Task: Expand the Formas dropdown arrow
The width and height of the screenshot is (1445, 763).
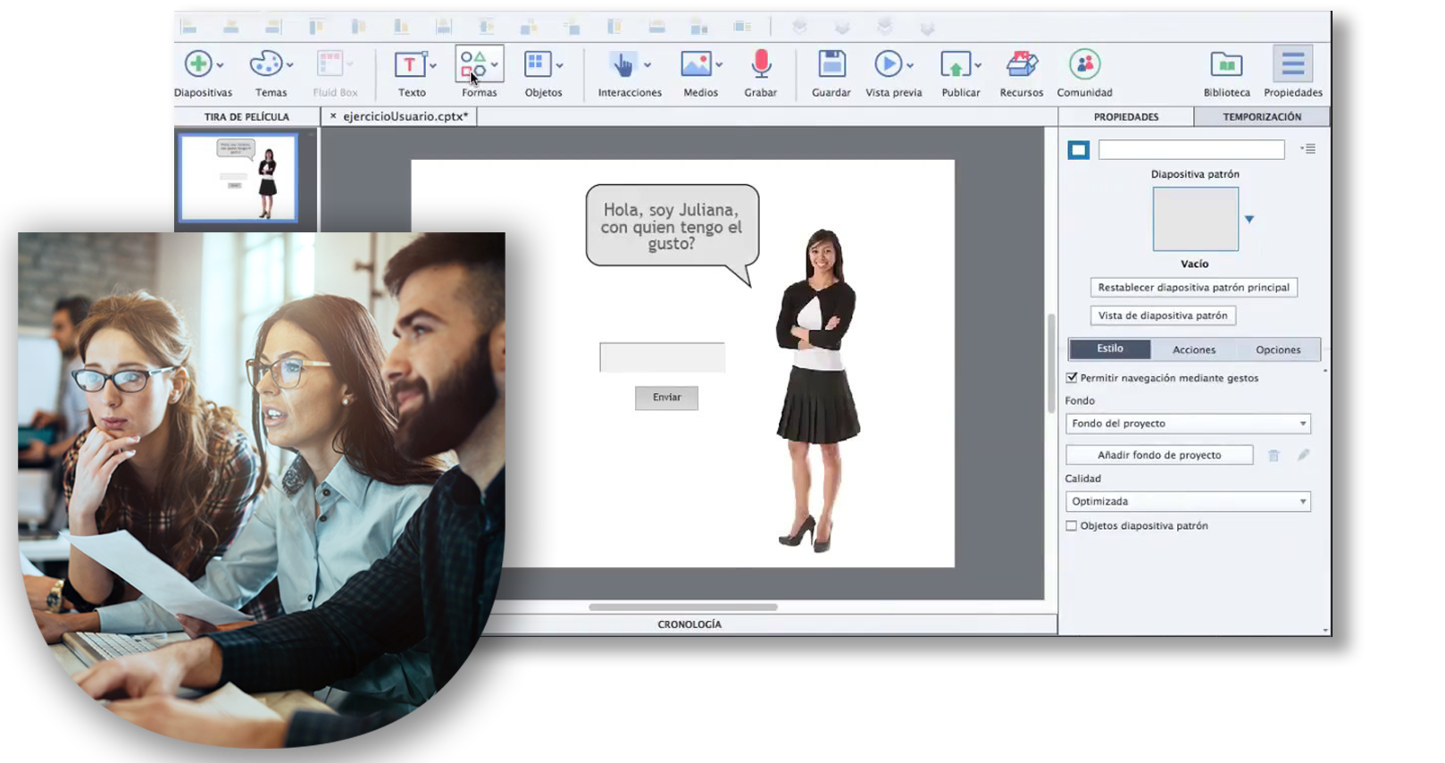Action: [494, 65]
